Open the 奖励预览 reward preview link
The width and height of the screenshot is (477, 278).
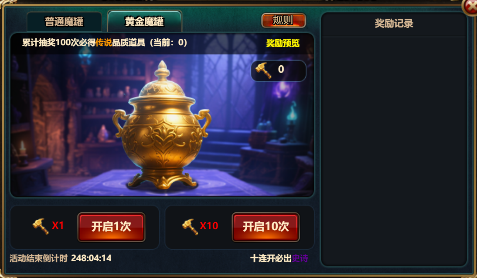(x=283, y=43)
